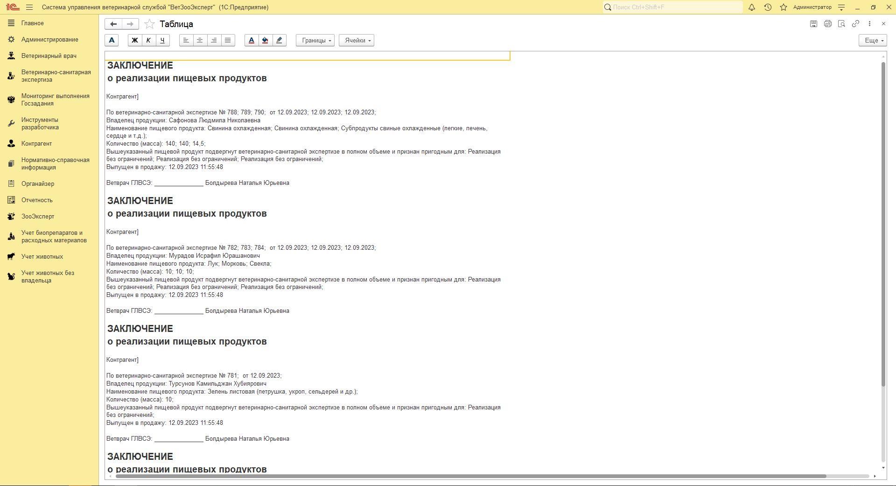
Task: Open the Еще dropdown menu
Action: [873, 41]
